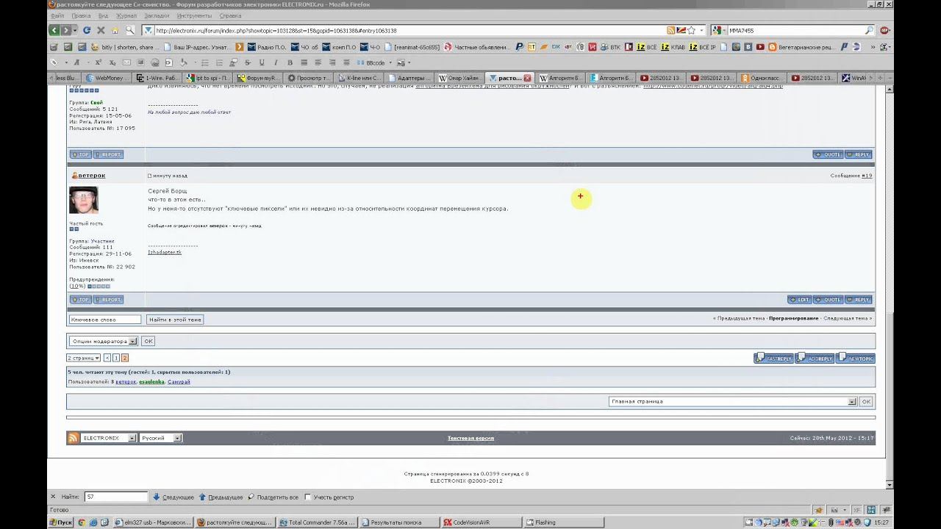
Task: Click OK next to moderator options
Action: coord(148,341)
